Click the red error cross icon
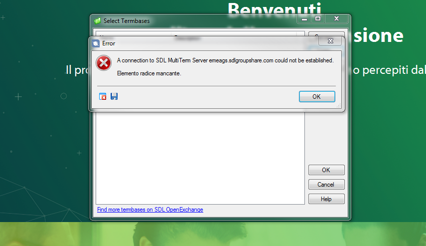Screen dimensions: 426x246 104,63
